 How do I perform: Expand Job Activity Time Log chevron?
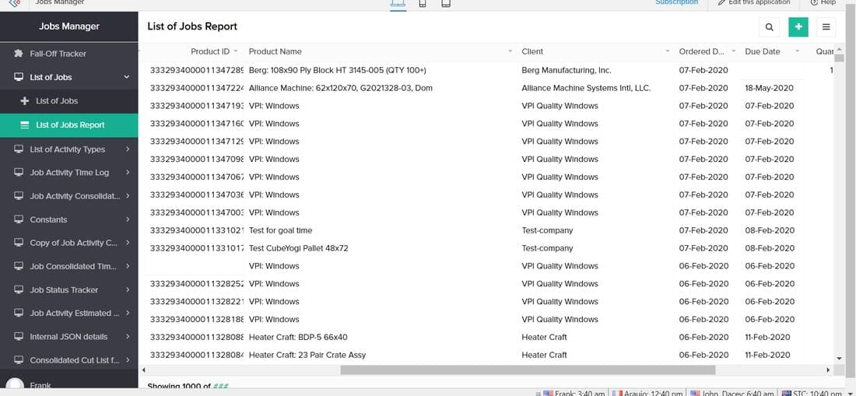pyautogui.click(x=127, y=173)
